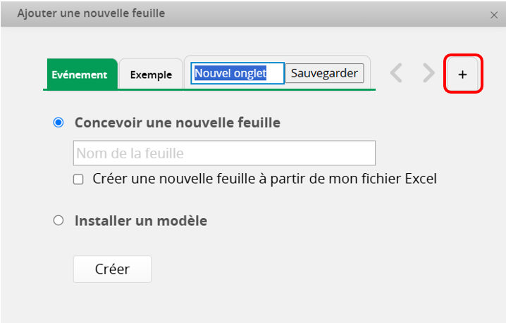Click the Ajouter une nouvelle feuille title text
The height and width of the screenshot is (323, 506).
(90, 13)
